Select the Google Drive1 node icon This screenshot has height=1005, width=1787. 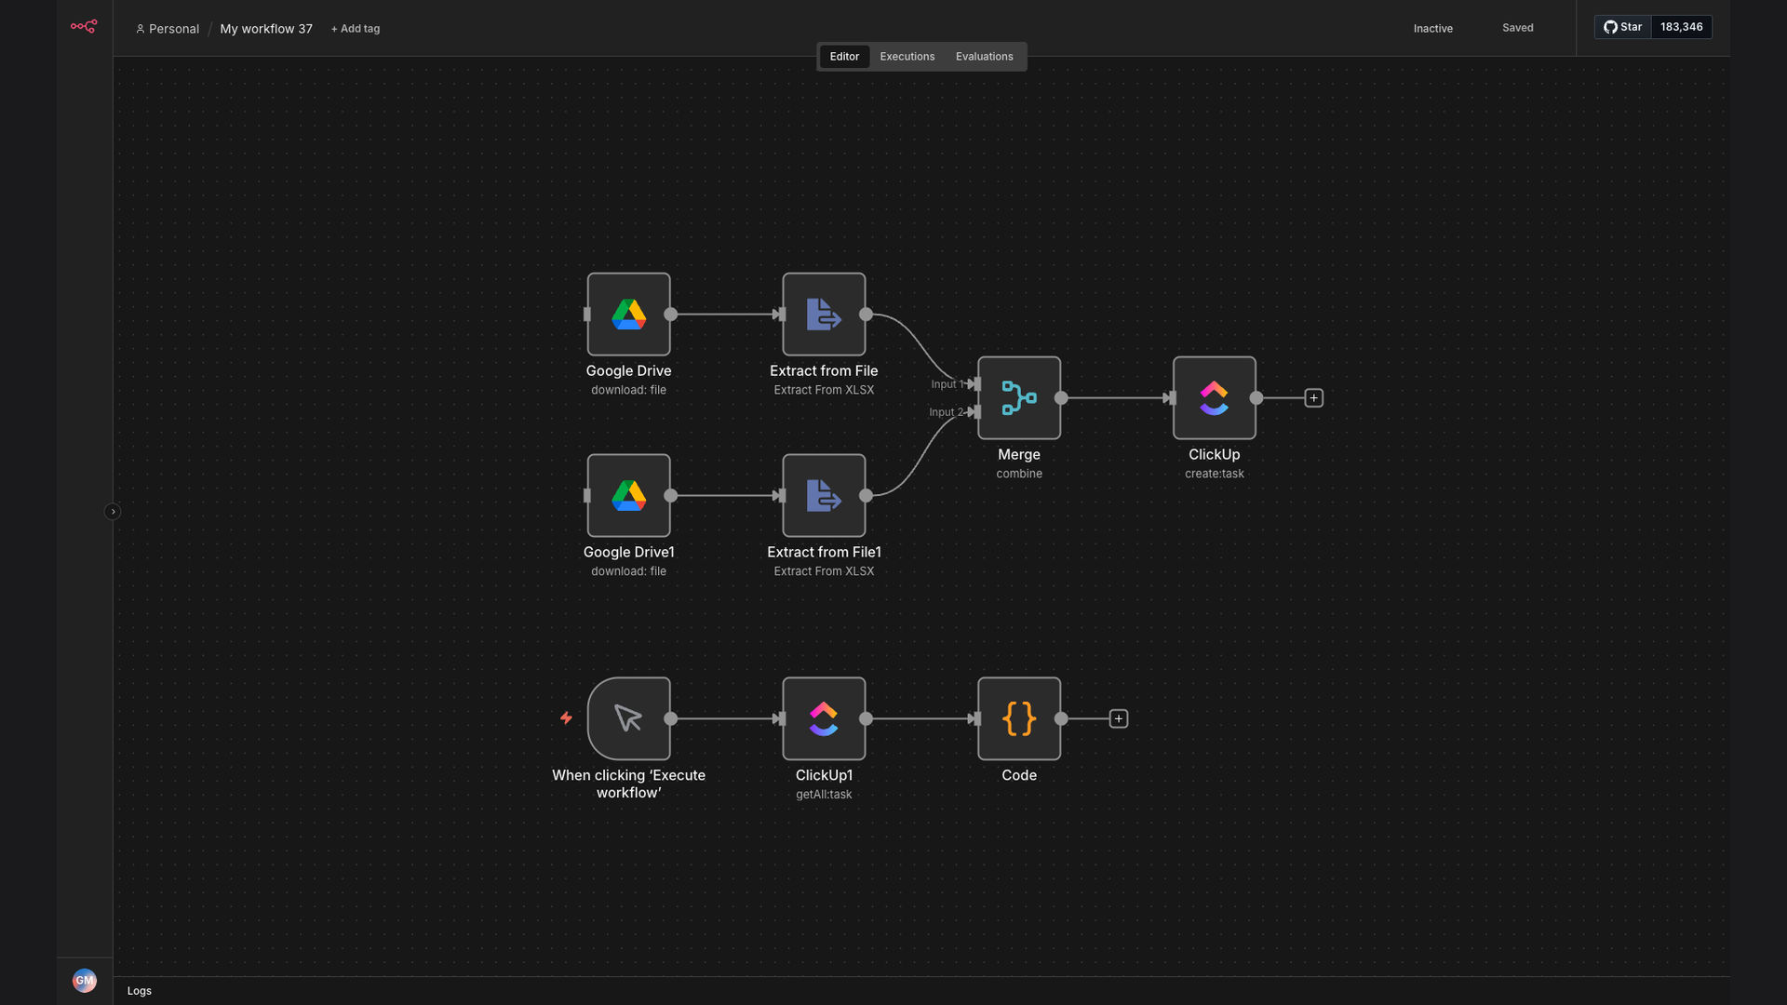(628, 496)
